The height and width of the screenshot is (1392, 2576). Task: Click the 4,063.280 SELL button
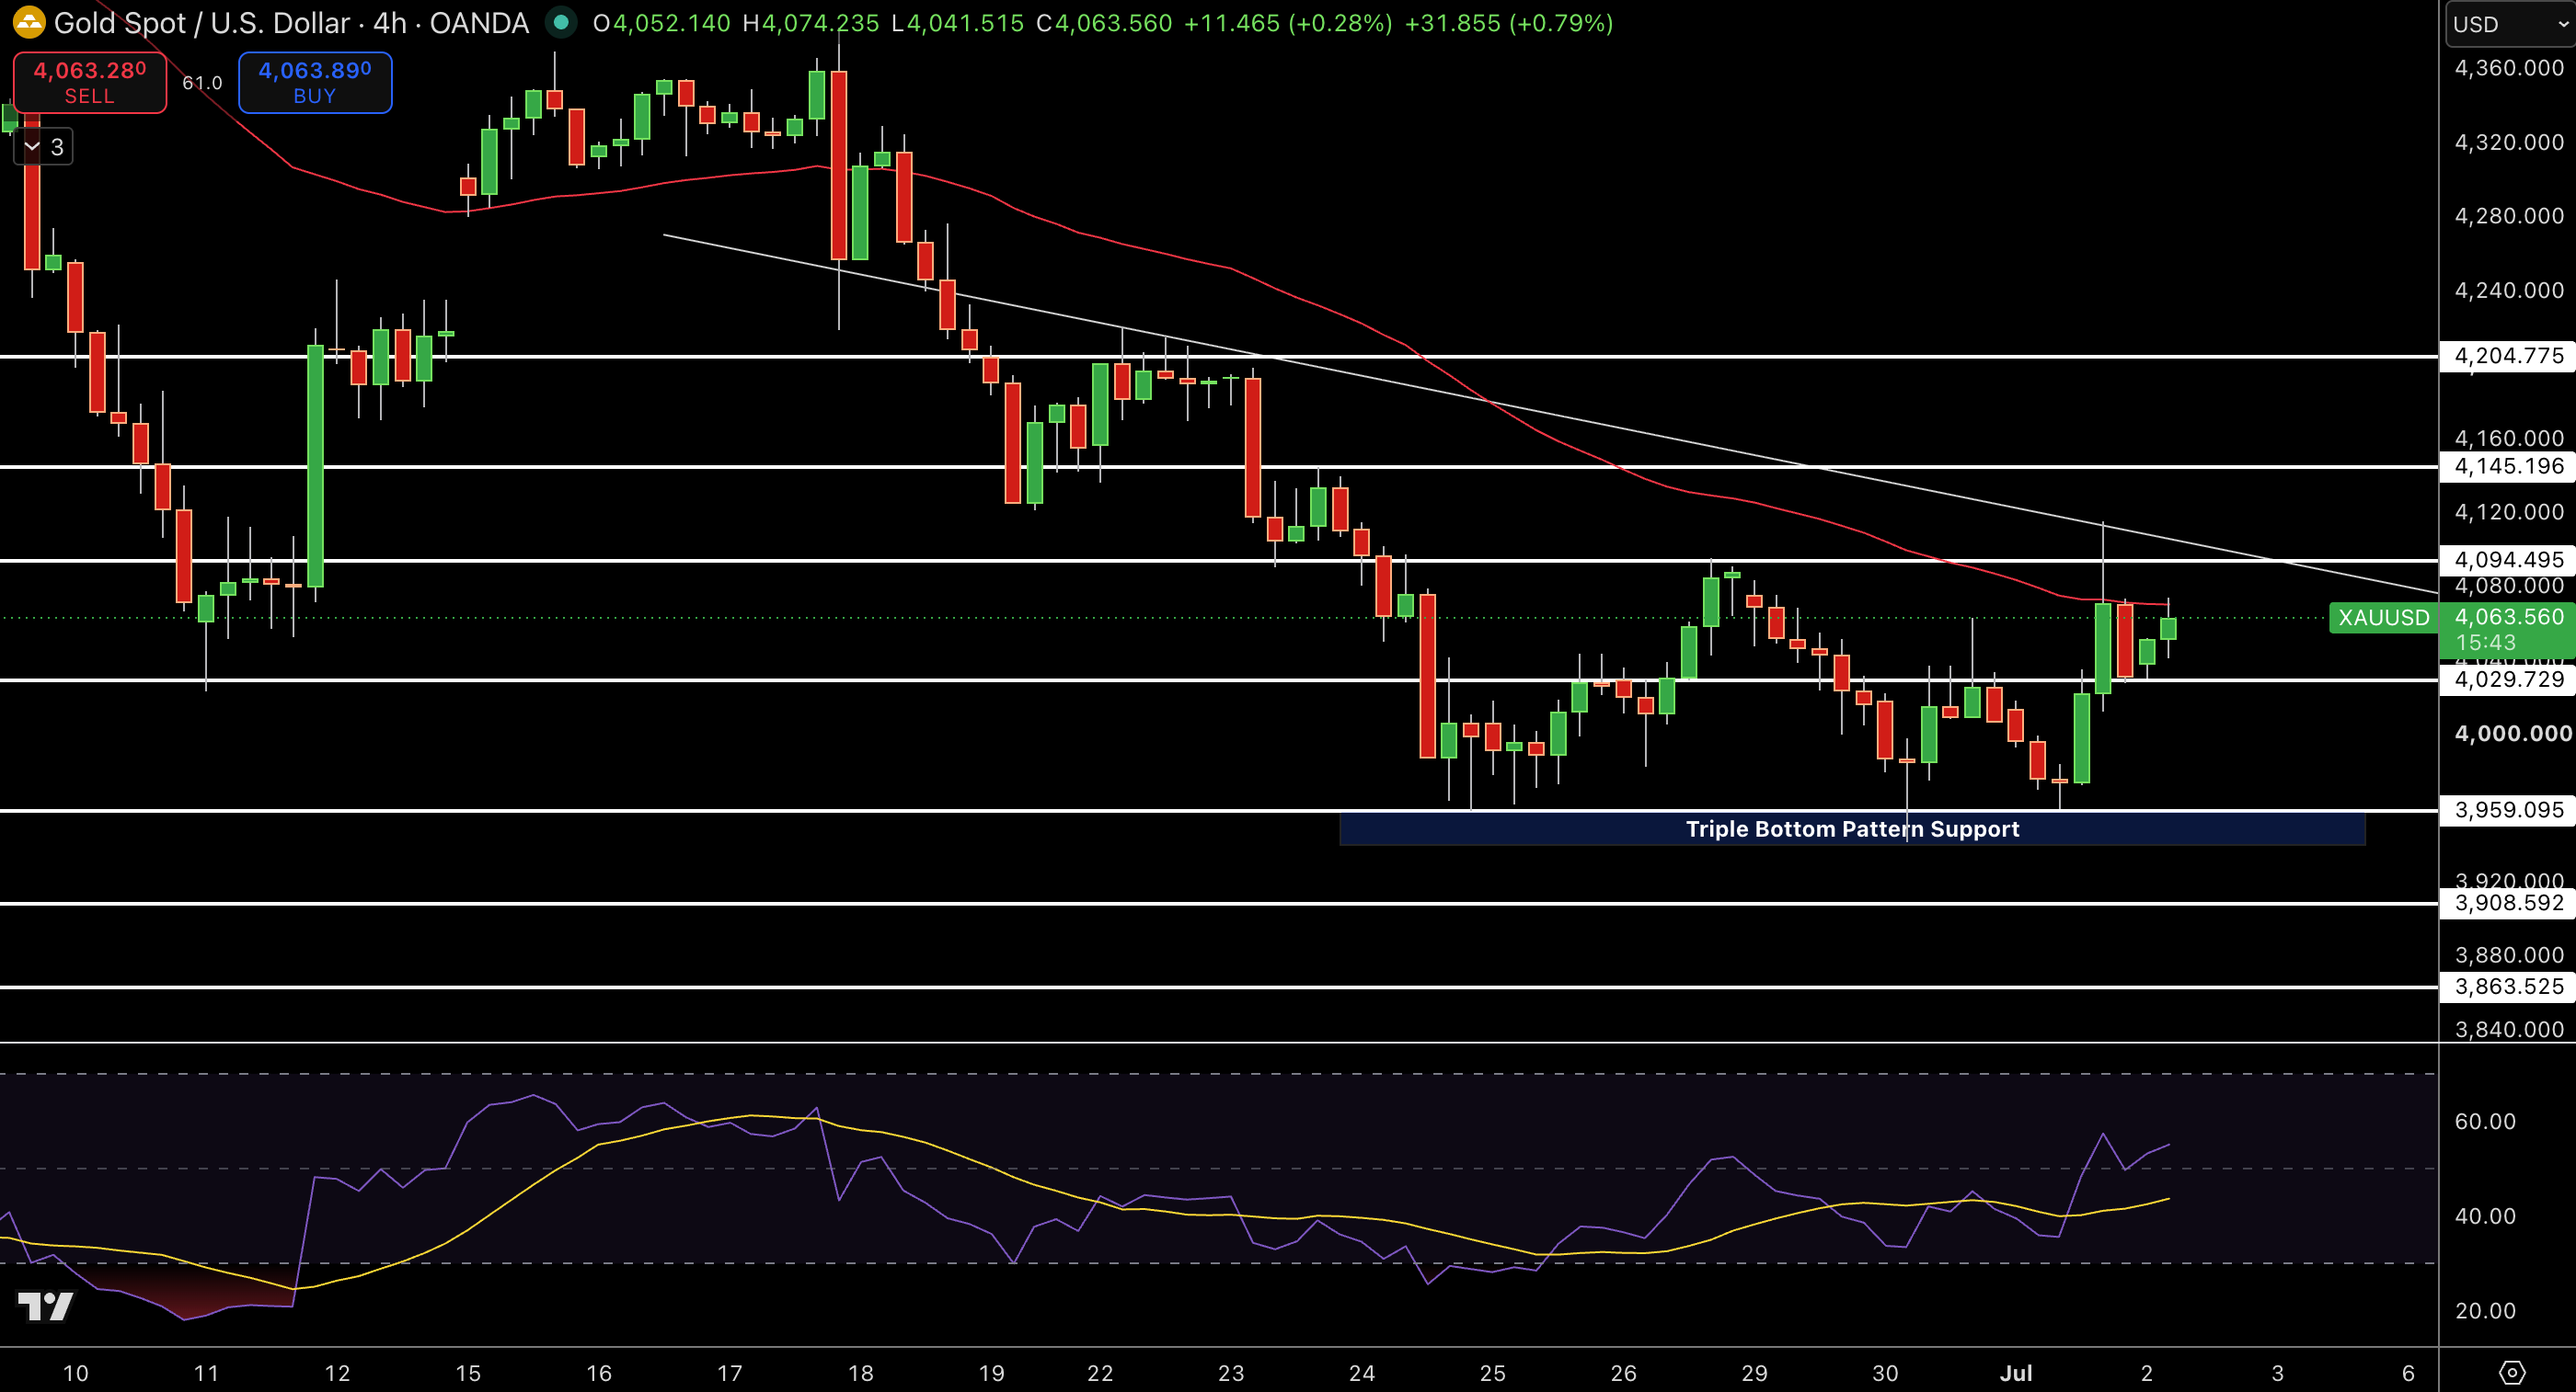[90, 83]
